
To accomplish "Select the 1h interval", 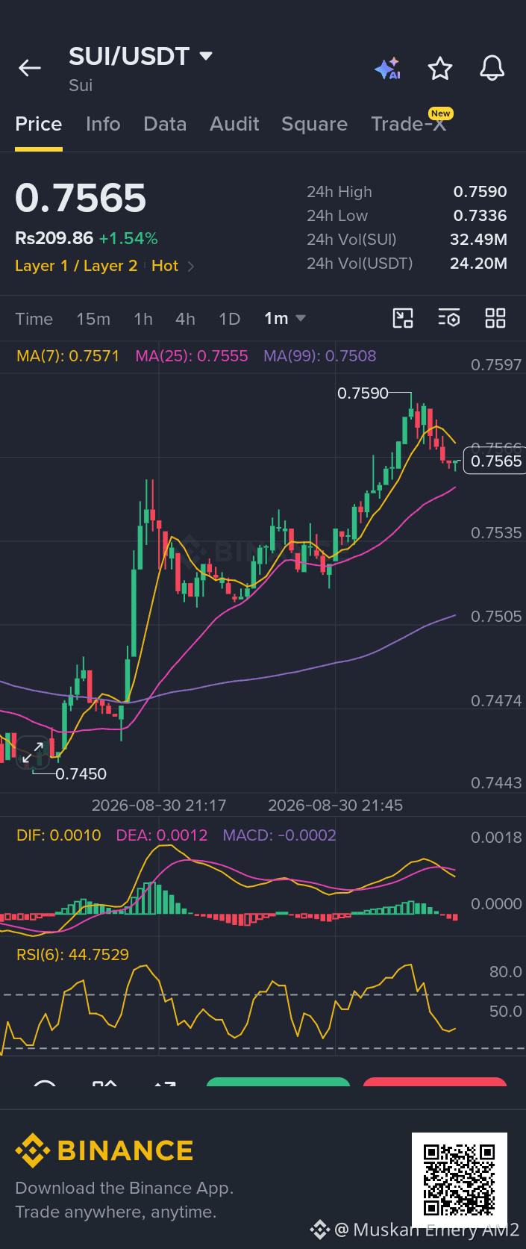I will pos(143,319).
